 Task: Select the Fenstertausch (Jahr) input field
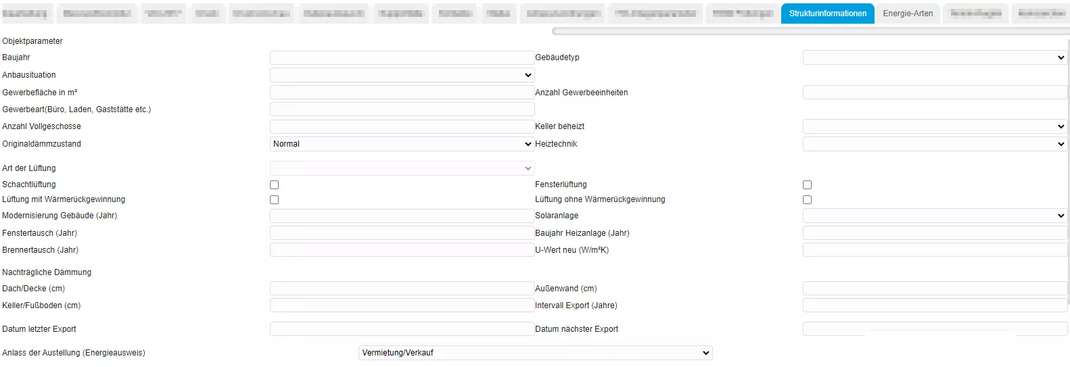click(x=402, y=233)
